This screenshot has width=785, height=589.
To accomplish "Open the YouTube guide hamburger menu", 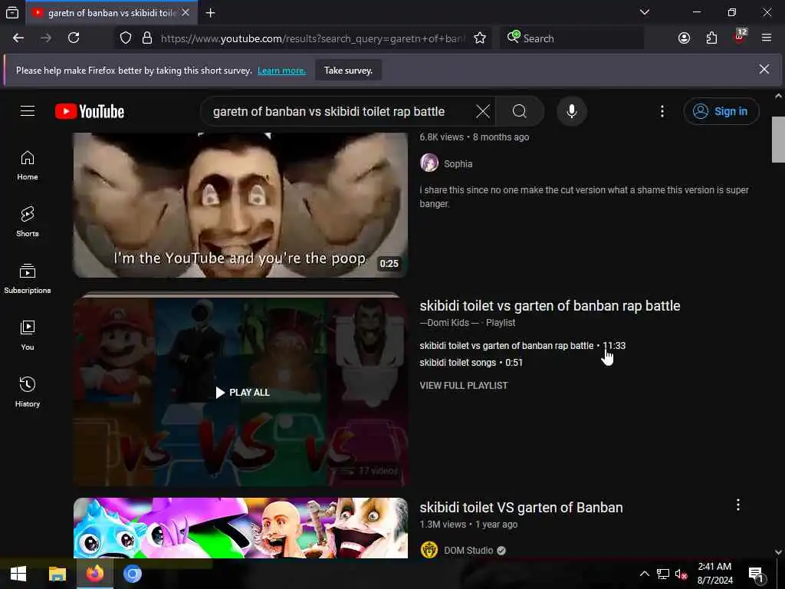I will (28, 110).
